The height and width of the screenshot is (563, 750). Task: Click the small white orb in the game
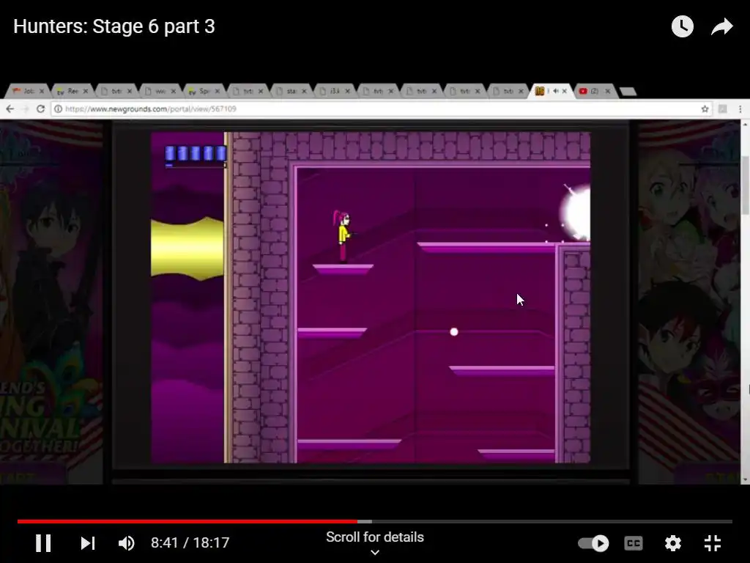pyautogui.click(x=454, y=332)
